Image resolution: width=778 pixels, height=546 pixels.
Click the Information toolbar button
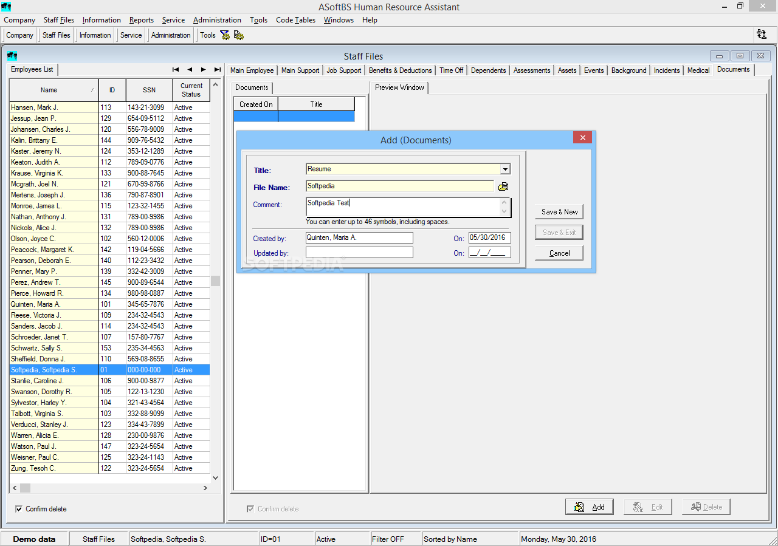[95, 35]
